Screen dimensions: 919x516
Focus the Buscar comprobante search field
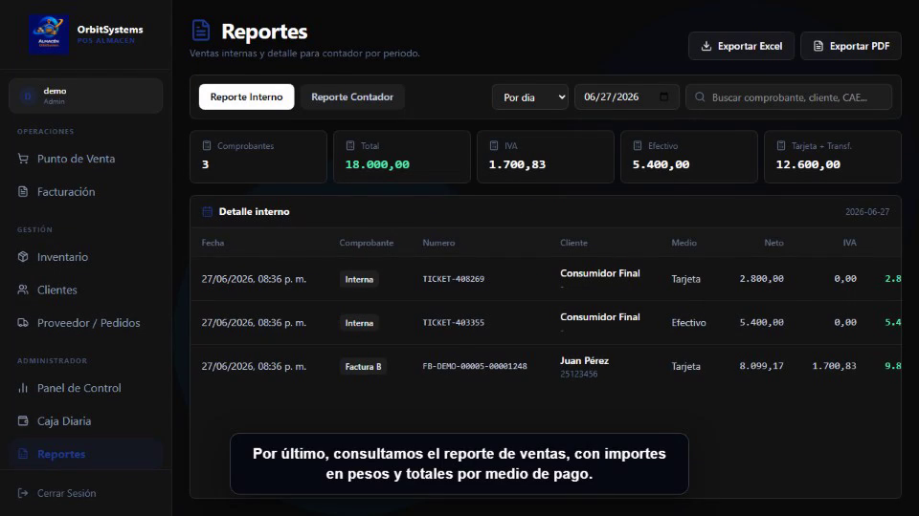(789, 97)
